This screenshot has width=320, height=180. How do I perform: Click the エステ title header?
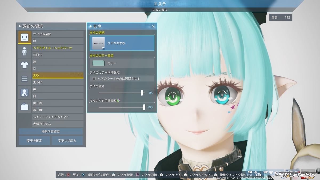point(160,4)
